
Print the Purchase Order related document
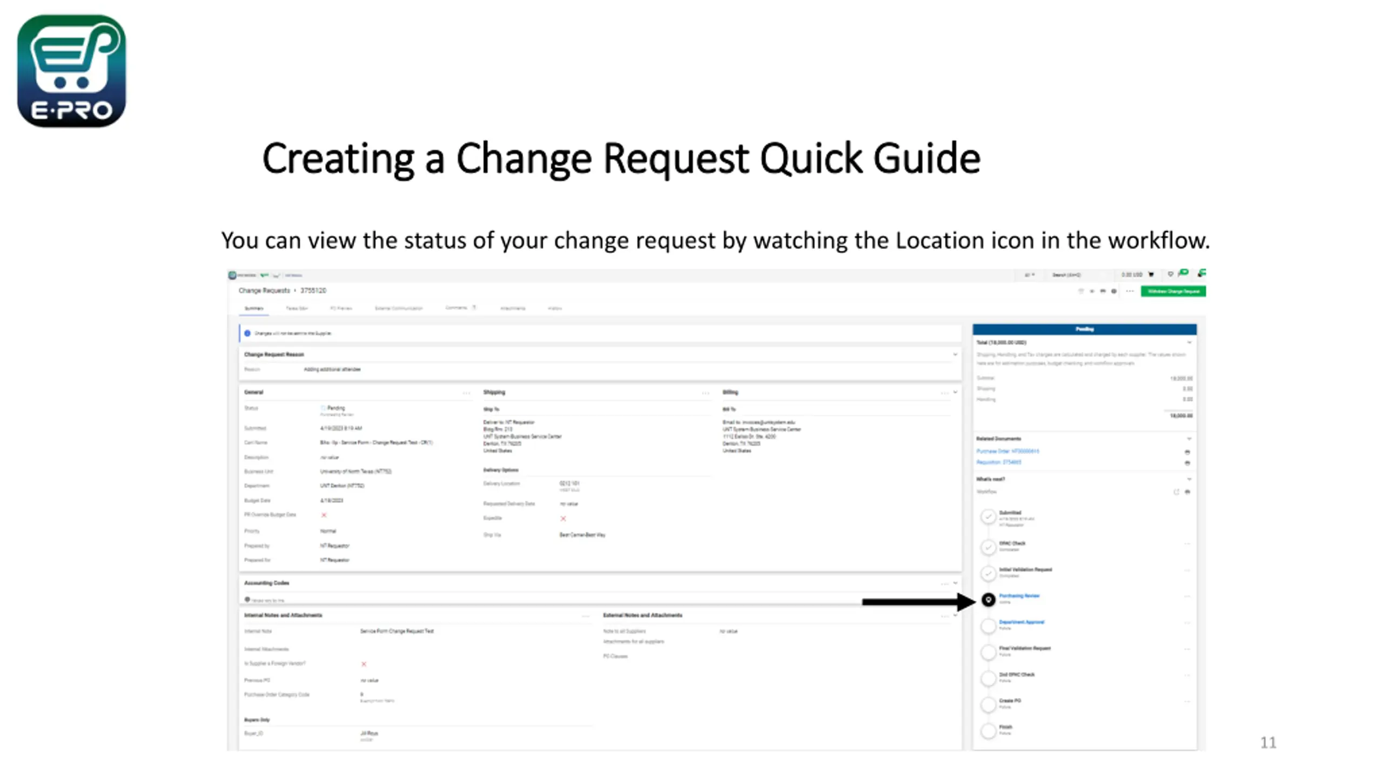(x=1187, y=452)
